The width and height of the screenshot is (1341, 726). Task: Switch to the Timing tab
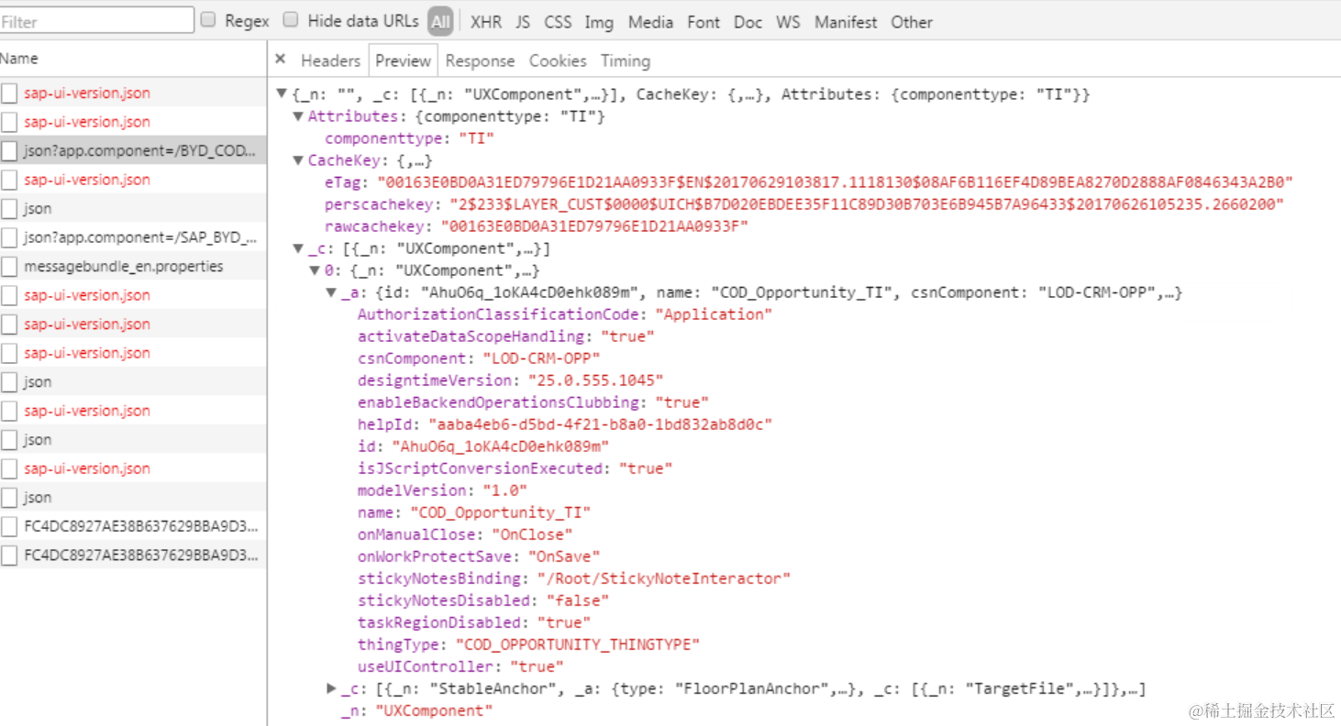pyautogui.click(x=626, y=60)
